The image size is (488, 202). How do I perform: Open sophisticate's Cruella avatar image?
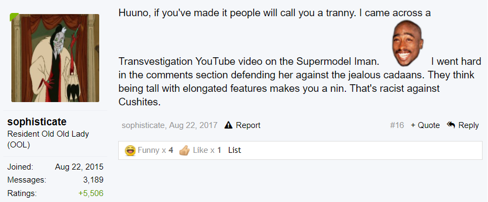click(55, 58)
